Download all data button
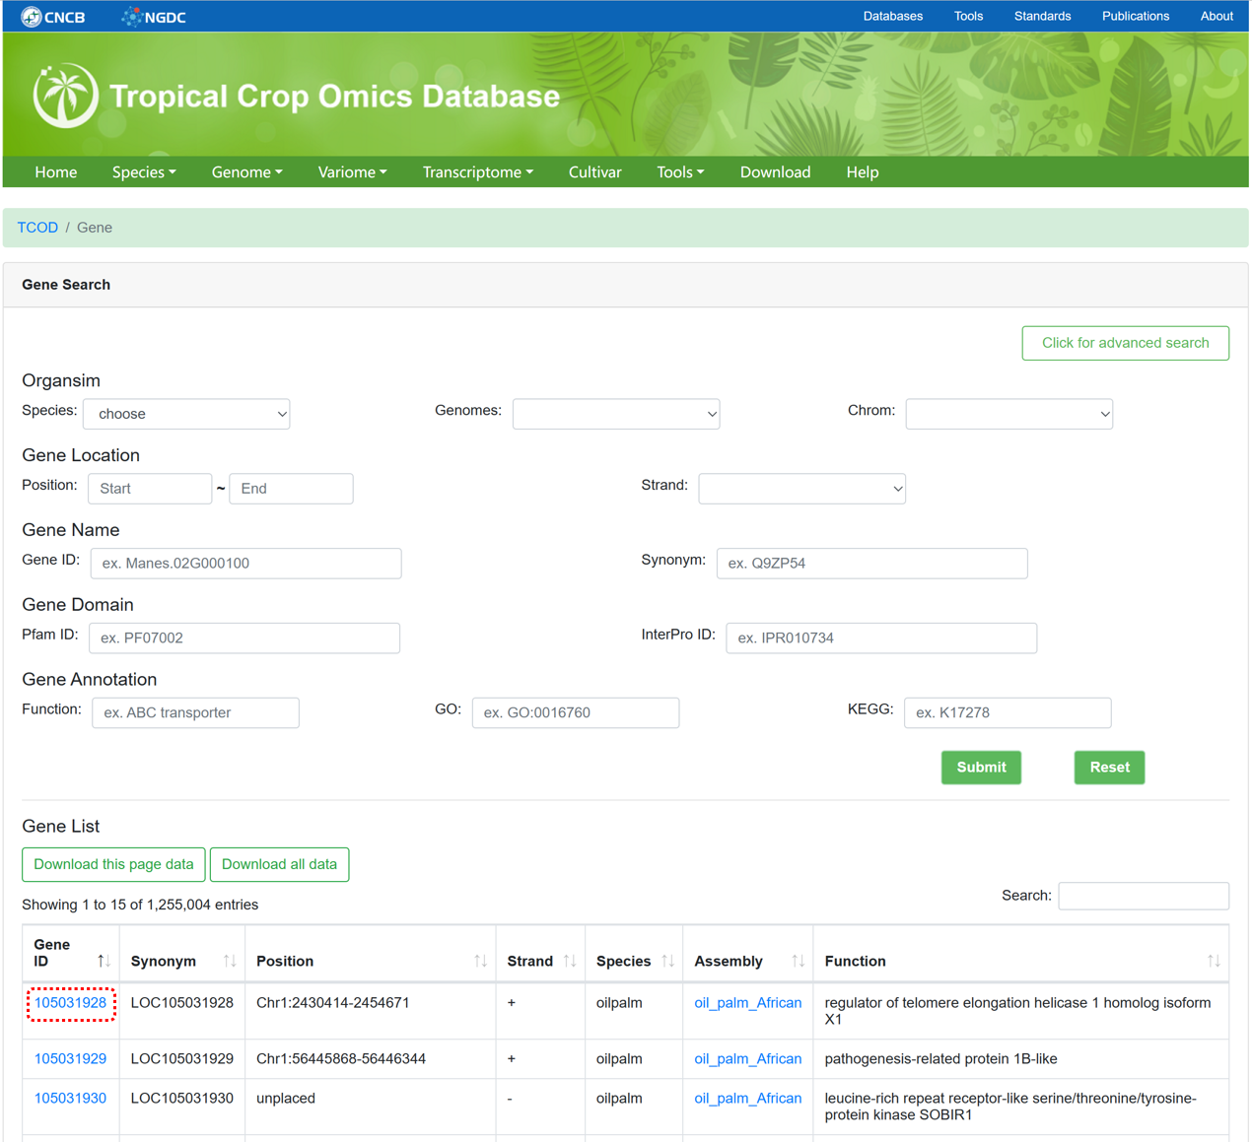1252x1142 pixels. [x=279, y=865]
